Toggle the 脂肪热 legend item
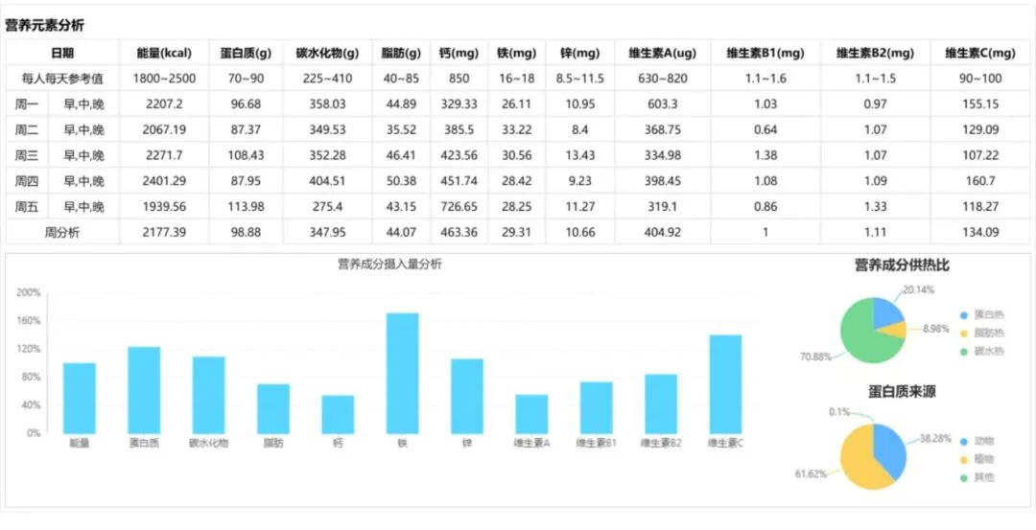The image size is (1036, 530). (983, 334)
